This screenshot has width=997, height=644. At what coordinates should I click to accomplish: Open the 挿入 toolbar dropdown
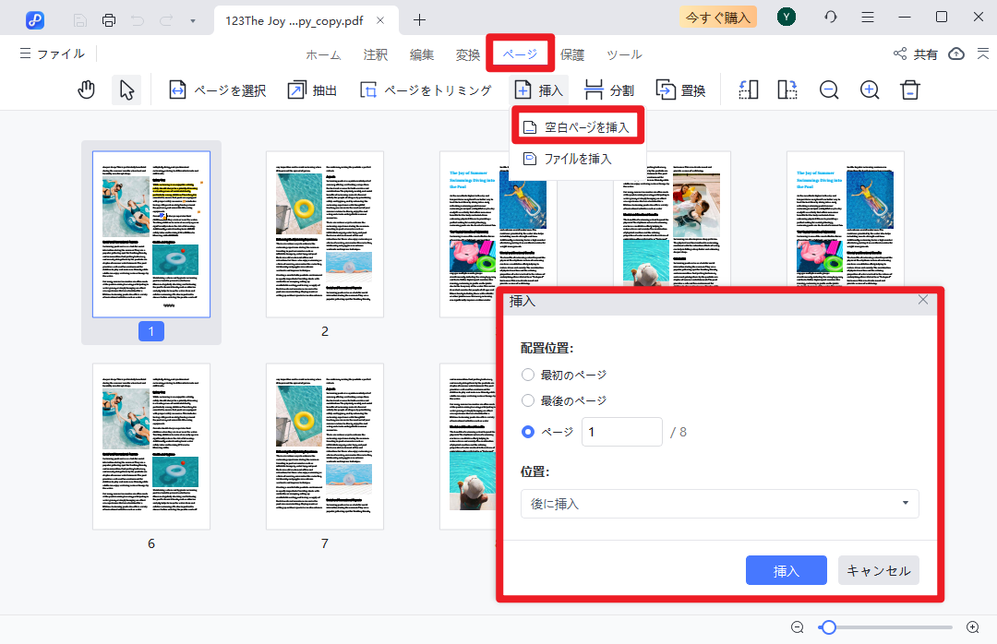(538, 89)
